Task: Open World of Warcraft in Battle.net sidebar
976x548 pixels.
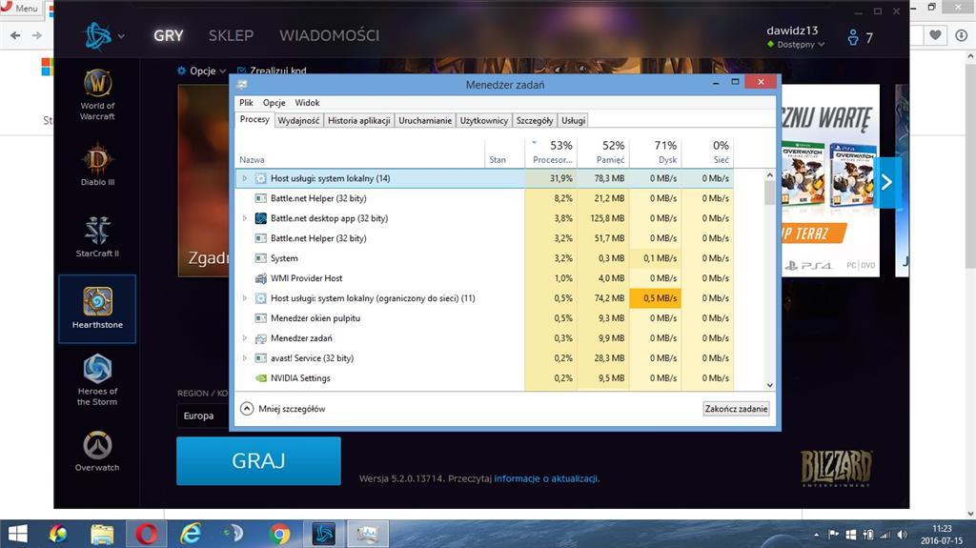Action: (97, 94)
